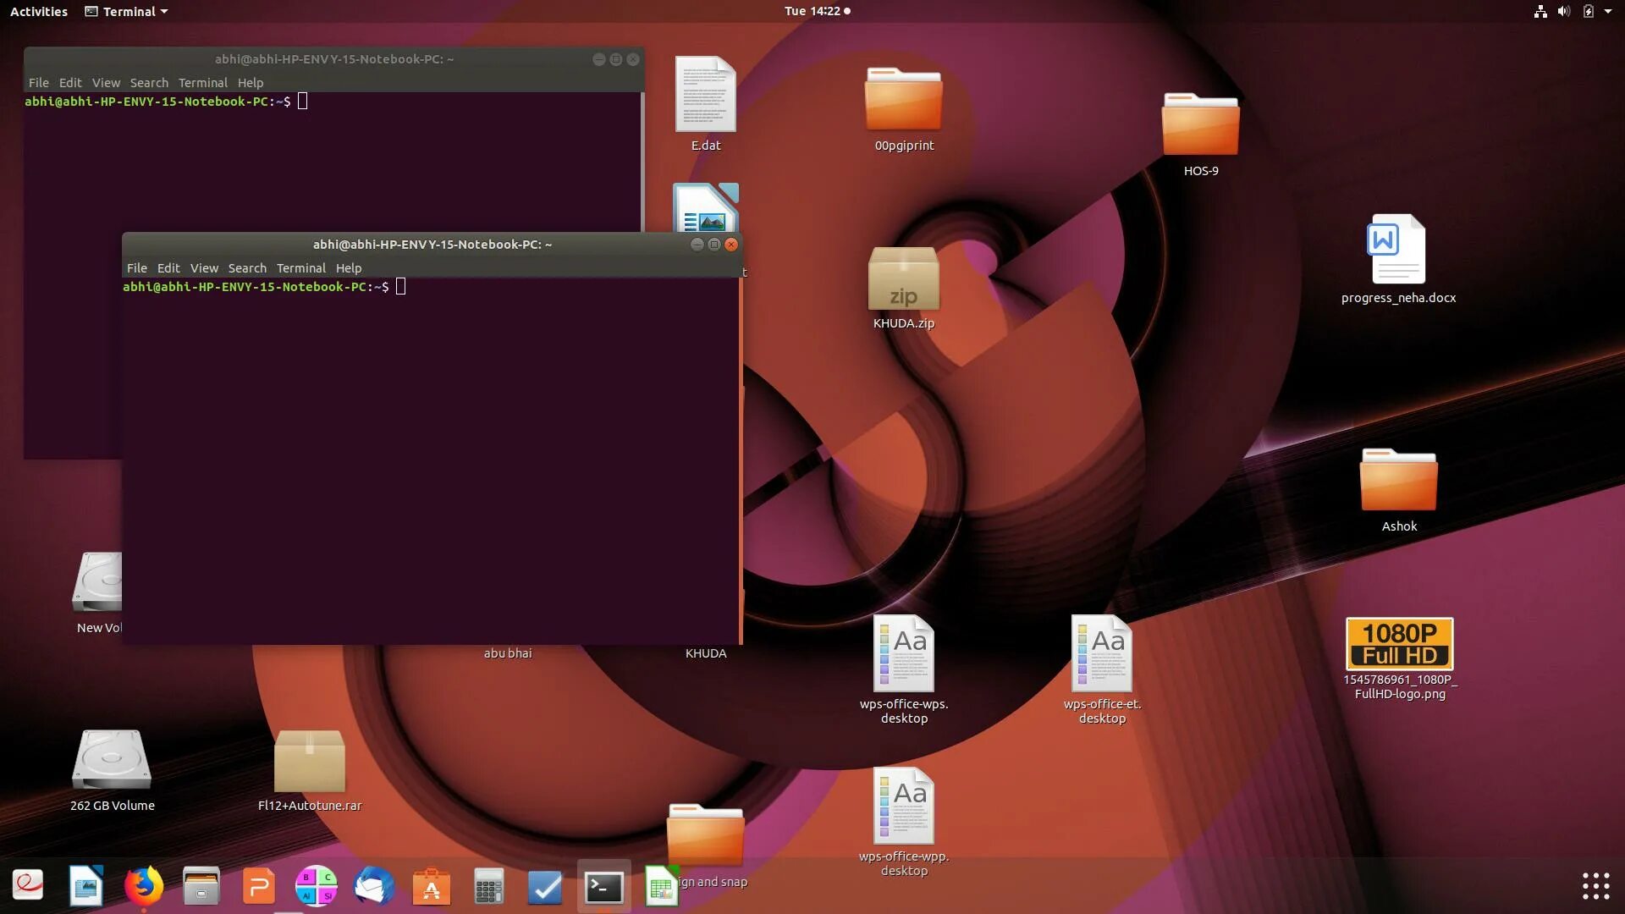Image resolution: width=1625 pixels, height=914 pixels.
Task: Open Terminal menu in front terminal
Action: point(300,267)
